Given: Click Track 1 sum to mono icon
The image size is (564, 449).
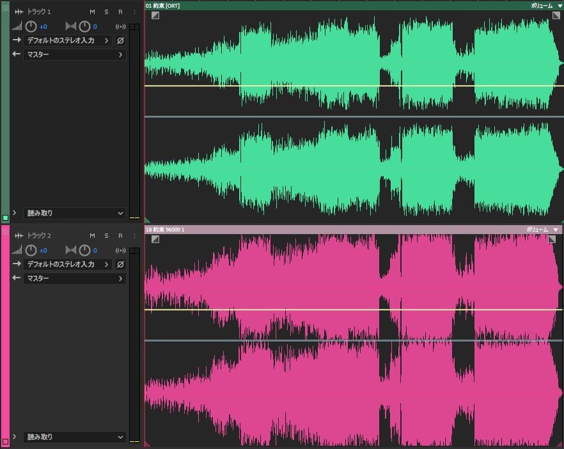Looking at the screenshot, I should pyautogui.click(x=120, y=27).
